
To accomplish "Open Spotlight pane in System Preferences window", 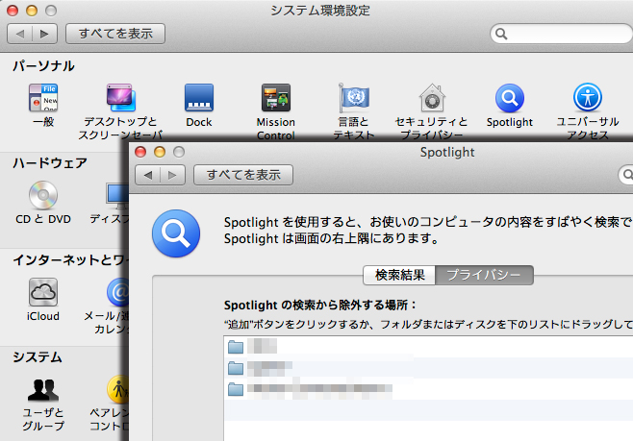I will 510,98.
